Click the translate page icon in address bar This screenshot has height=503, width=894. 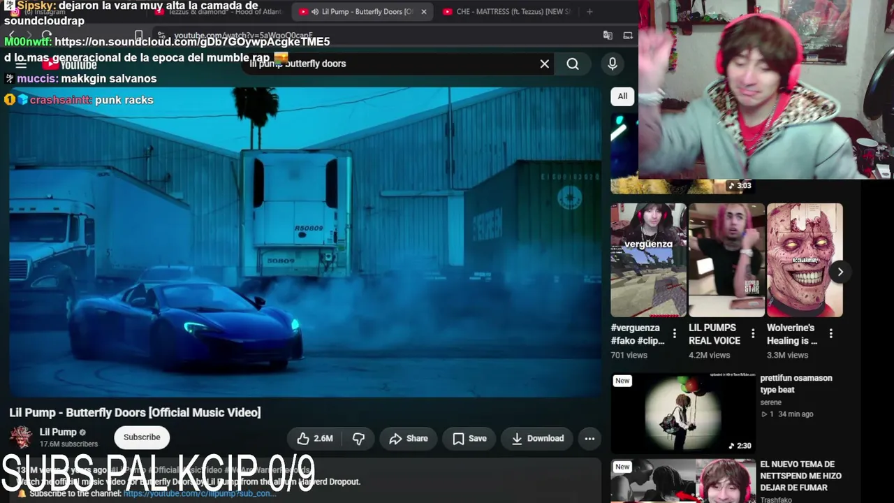pyautogui.click(x=608, y=35)
